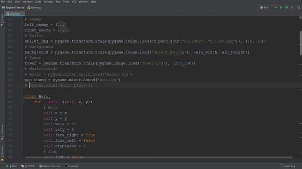Open the Window menu
The image size is (302, 169).
(84, 2)
